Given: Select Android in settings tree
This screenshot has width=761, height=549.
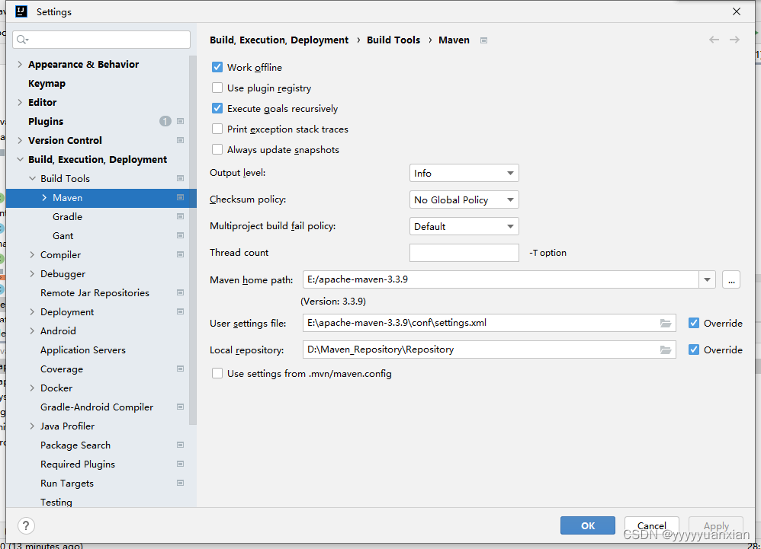Looking at the screenshot, I should 58,331.
